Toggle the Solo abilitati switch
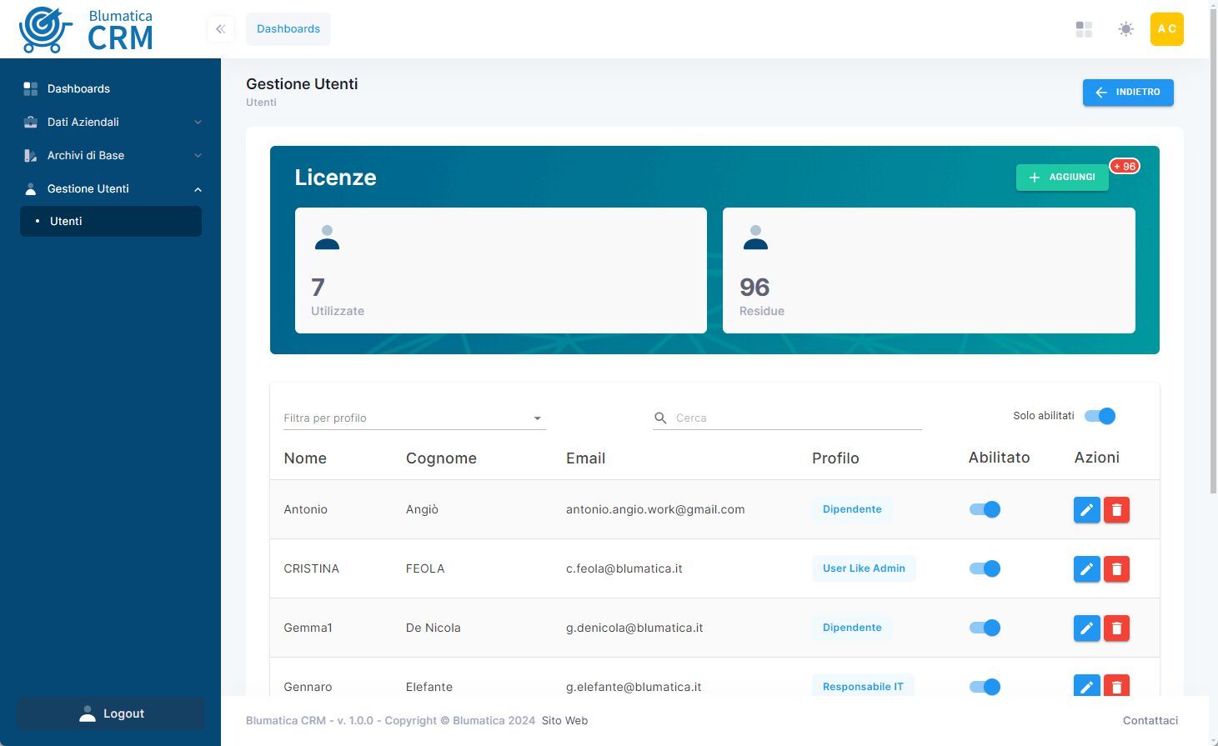Screen dimensions: 1218x746 pyautogui.click(x=1100, y=416)
